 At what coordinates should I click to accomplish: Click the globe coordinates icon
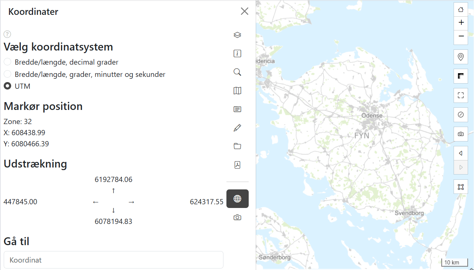pos(238,199)
